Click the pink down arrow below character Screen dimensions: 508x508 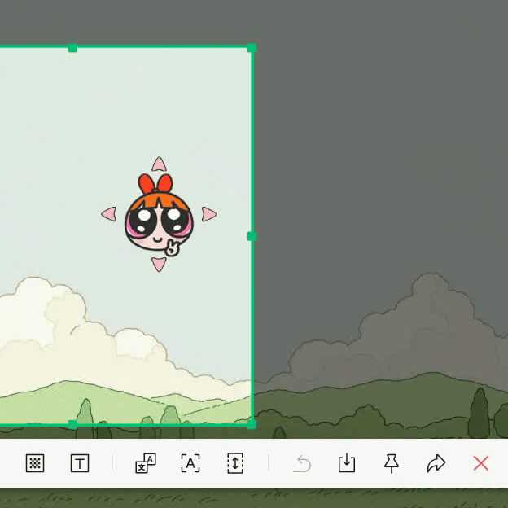(159, 265)
